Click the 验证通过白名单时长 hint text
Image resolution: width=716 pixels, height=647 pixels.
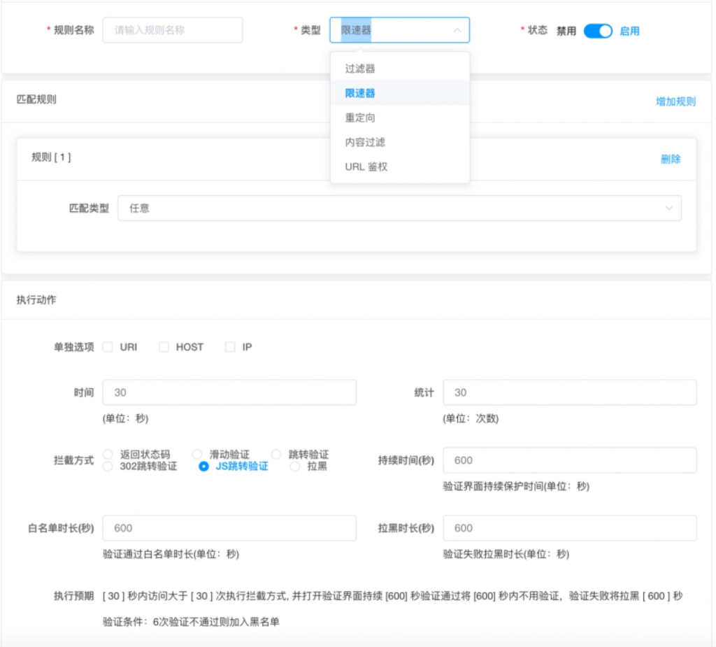(x=171, y=554)
